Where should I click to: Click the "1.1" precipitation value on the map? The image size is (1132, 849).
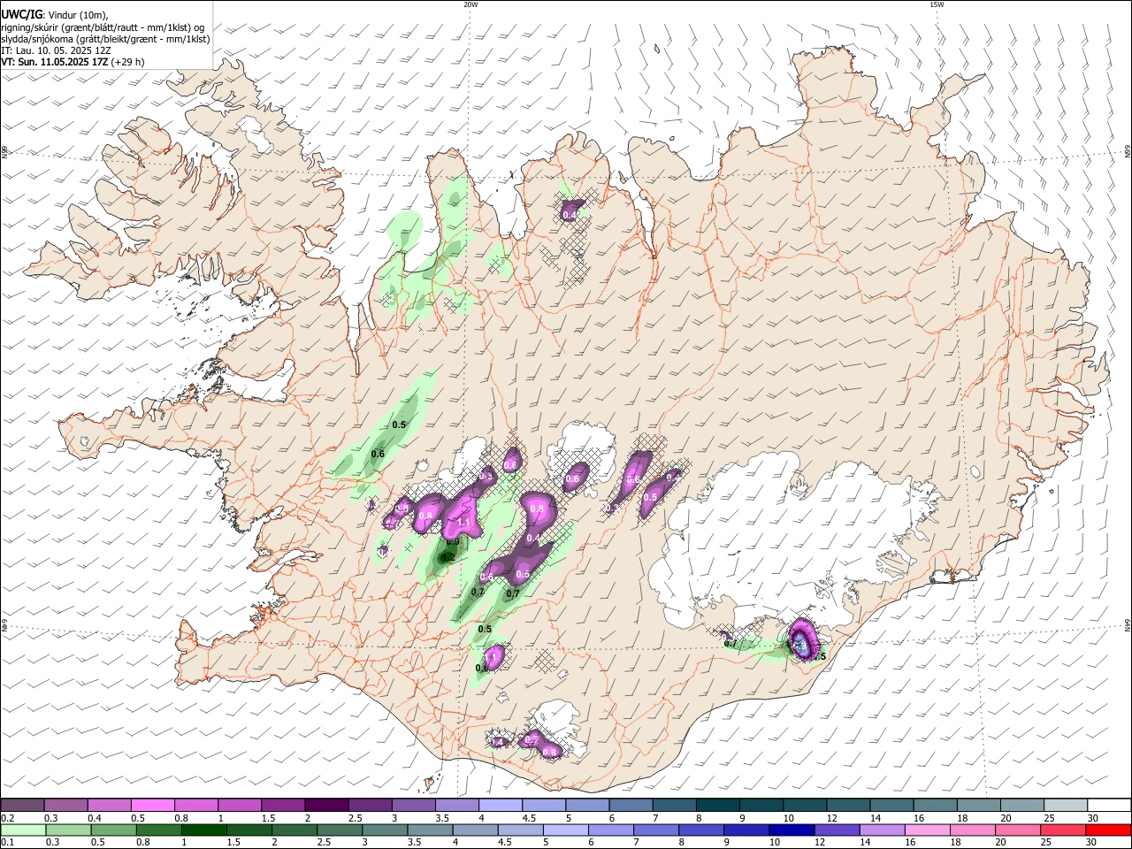pos(463,523)
